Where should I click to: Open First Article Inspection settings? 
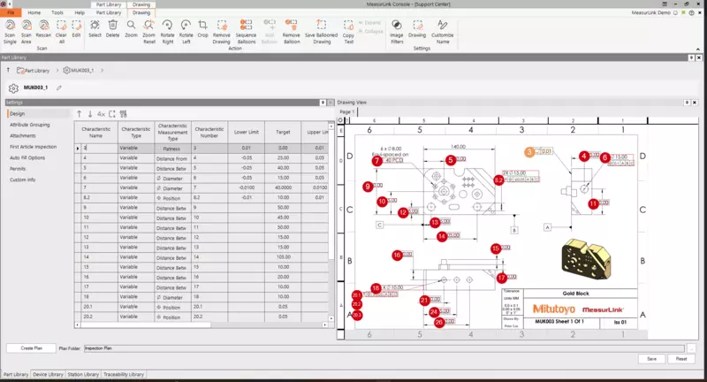pos(34,147)
